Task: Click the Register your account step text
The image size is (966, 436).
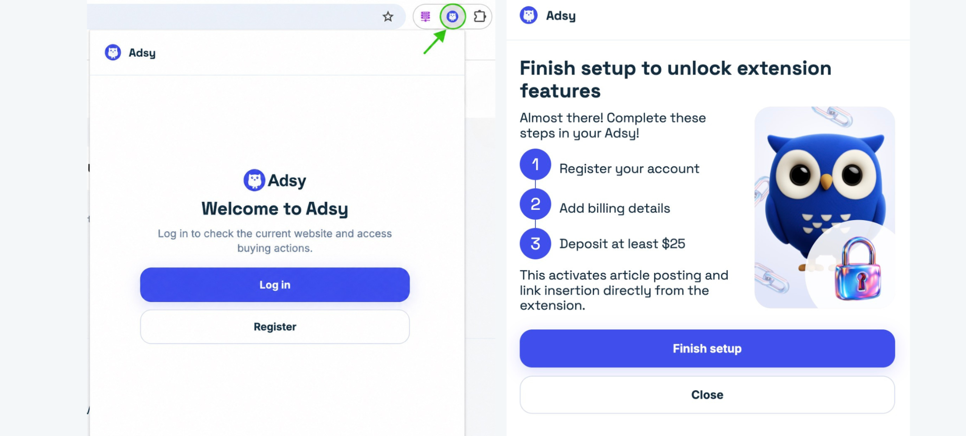Action: coord(629,169)
